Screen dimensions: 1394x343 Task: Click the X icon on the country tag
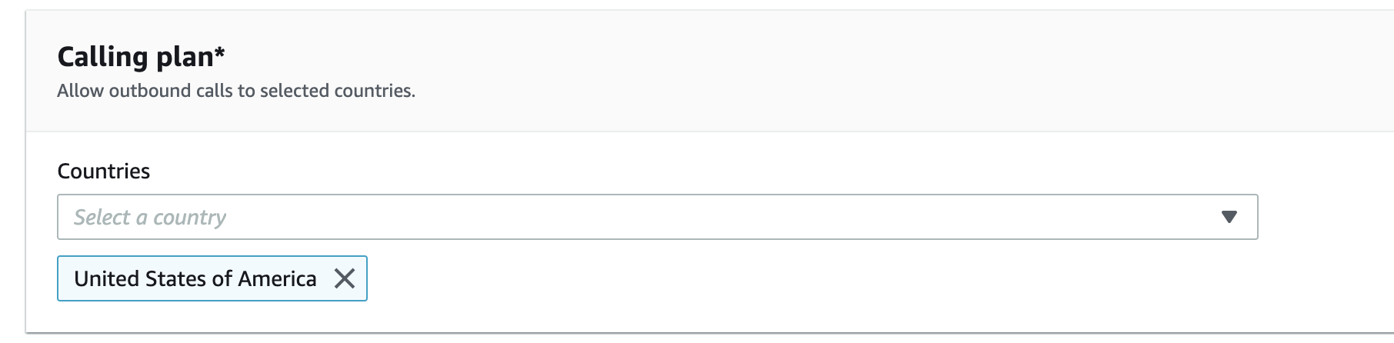point(345,278)
